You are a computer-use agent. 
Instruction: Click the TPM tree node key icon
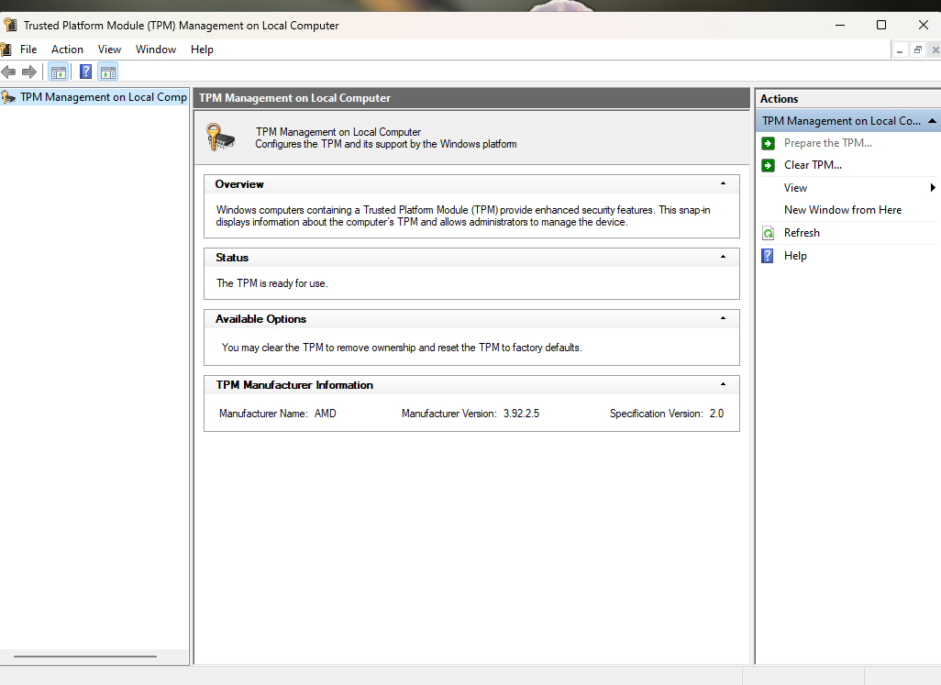(8, 96)
